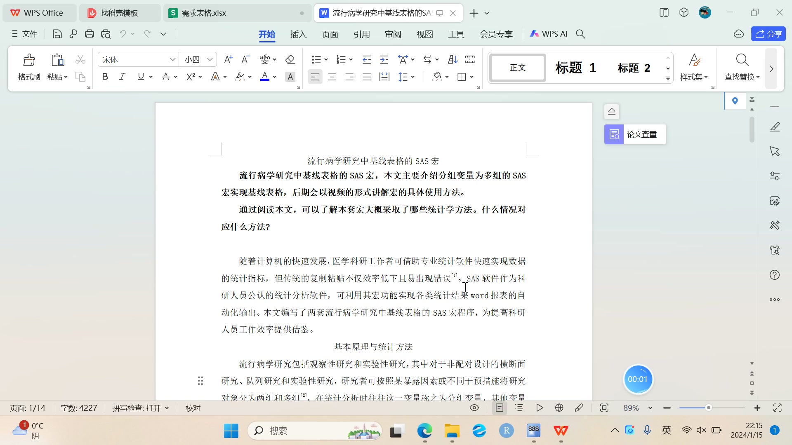Click the clear formatting eraser icon
The height and width of the screenshot is (445, 792).
coord(290,60)
